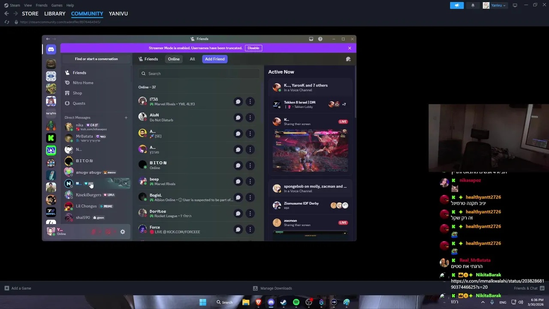Click Add a Game in Steam

pyautogui.click(x=18, y=288)
